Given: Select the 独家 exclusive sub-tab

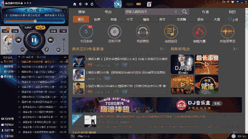Looking at the screenshot, I should (97, 19).
